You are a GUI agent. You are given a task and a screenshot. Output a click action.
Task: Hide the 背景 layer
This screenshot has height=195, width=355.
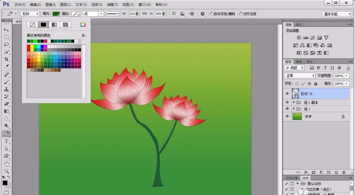pyautogui.click(x=288, y=116)
